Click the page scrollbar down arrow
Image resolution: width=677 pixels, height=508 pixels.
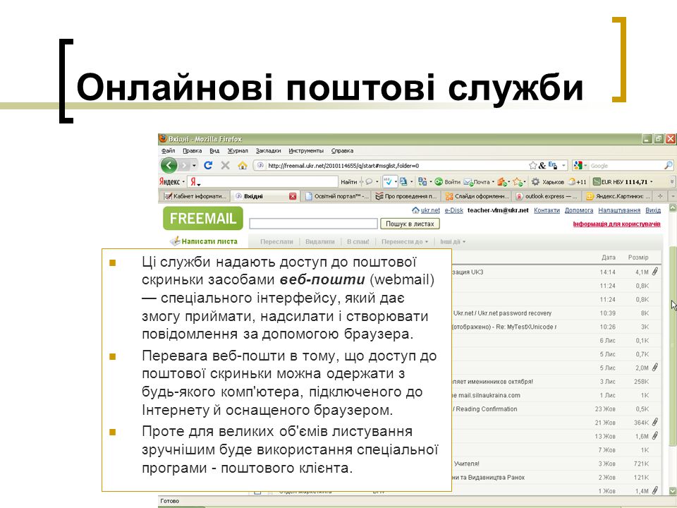pos(673,491)
